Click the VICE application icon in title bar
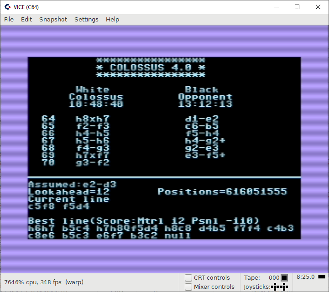Viewport: 329px width, 292px height. tap(8, 7)
